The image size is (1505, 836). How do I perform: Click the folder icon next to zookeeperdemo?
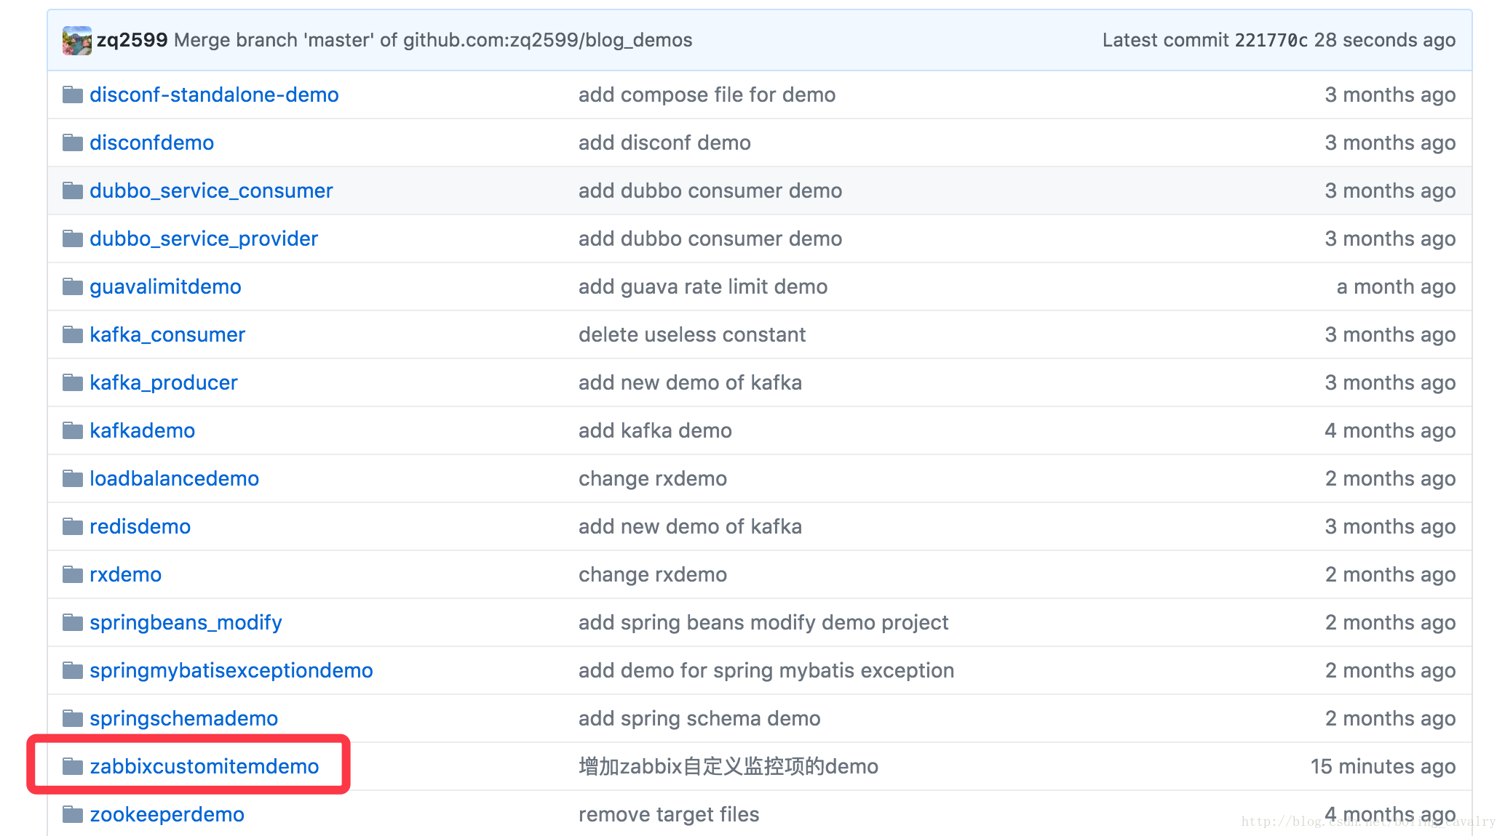tap(72, 814)
